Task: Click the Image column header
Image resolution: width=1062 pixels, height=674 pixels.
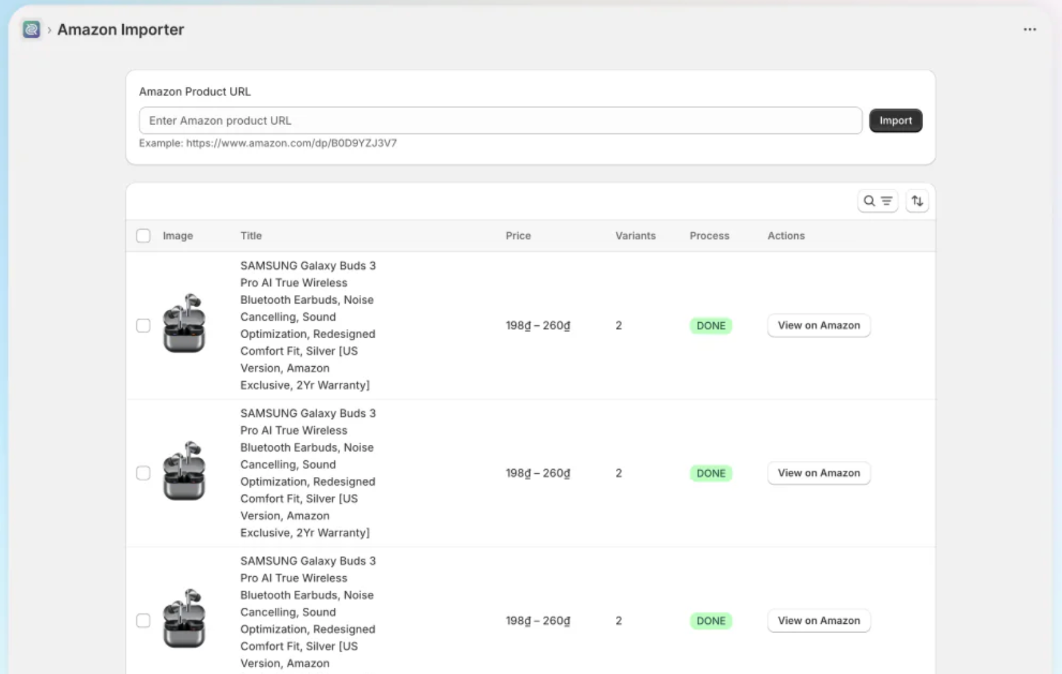Action: (178, 235)
